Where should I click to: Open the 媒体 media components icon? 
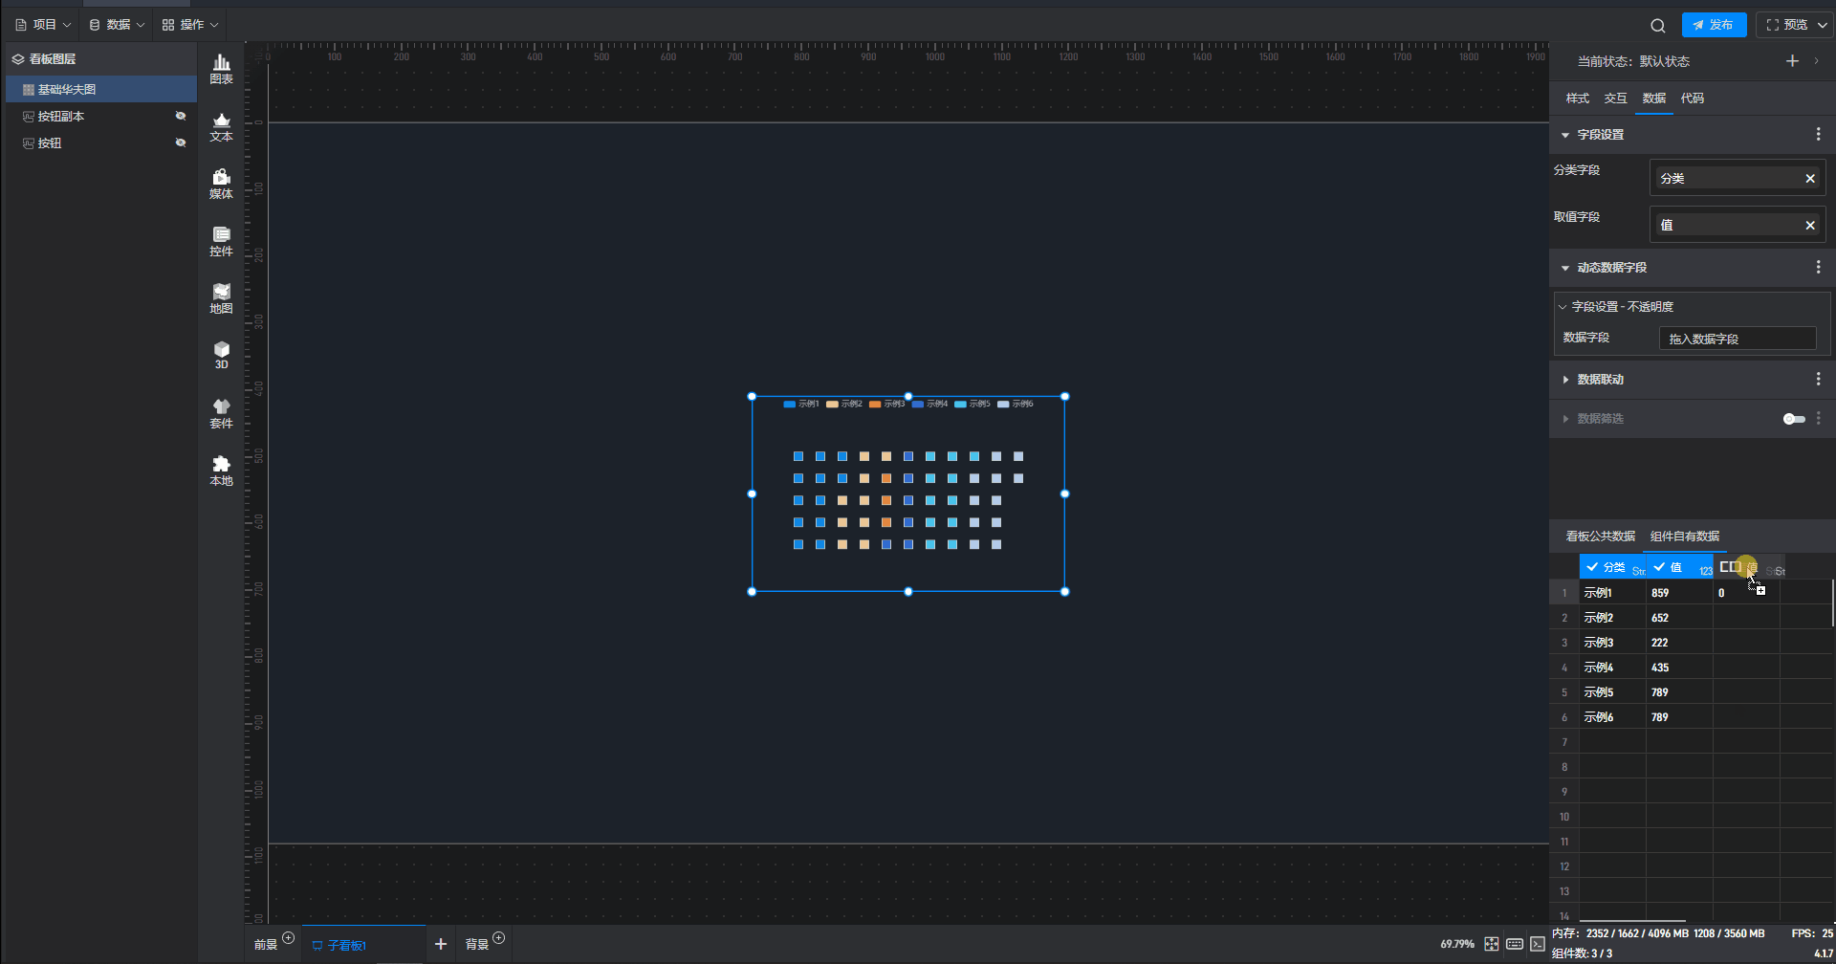(x=221, y=184)
